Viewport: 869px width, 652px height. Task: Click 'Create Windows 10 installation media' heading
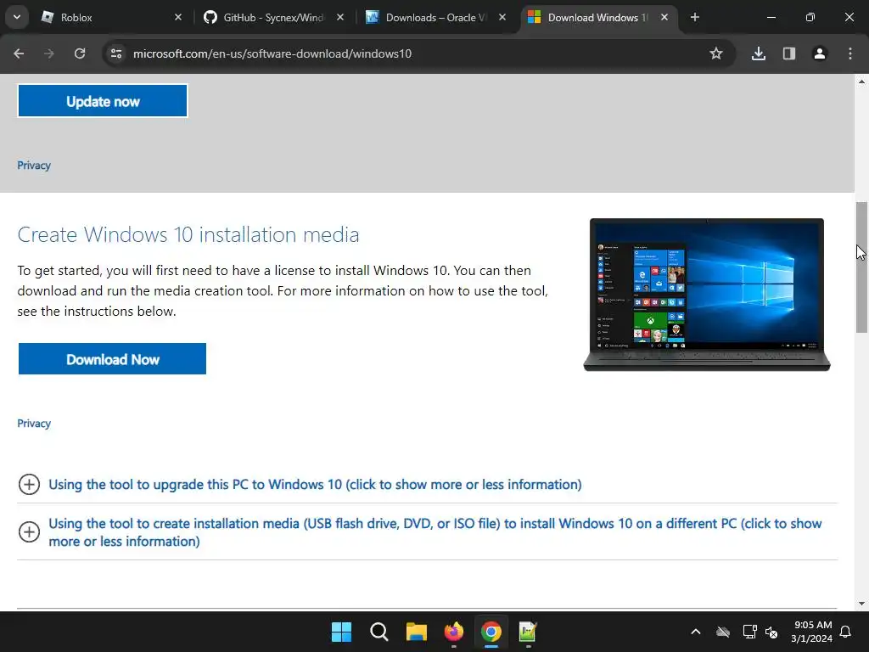pyautogui.click(x=188, y=234)
